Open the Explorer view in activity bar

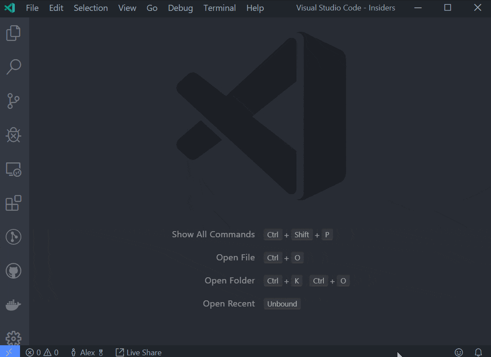point(13,33)
